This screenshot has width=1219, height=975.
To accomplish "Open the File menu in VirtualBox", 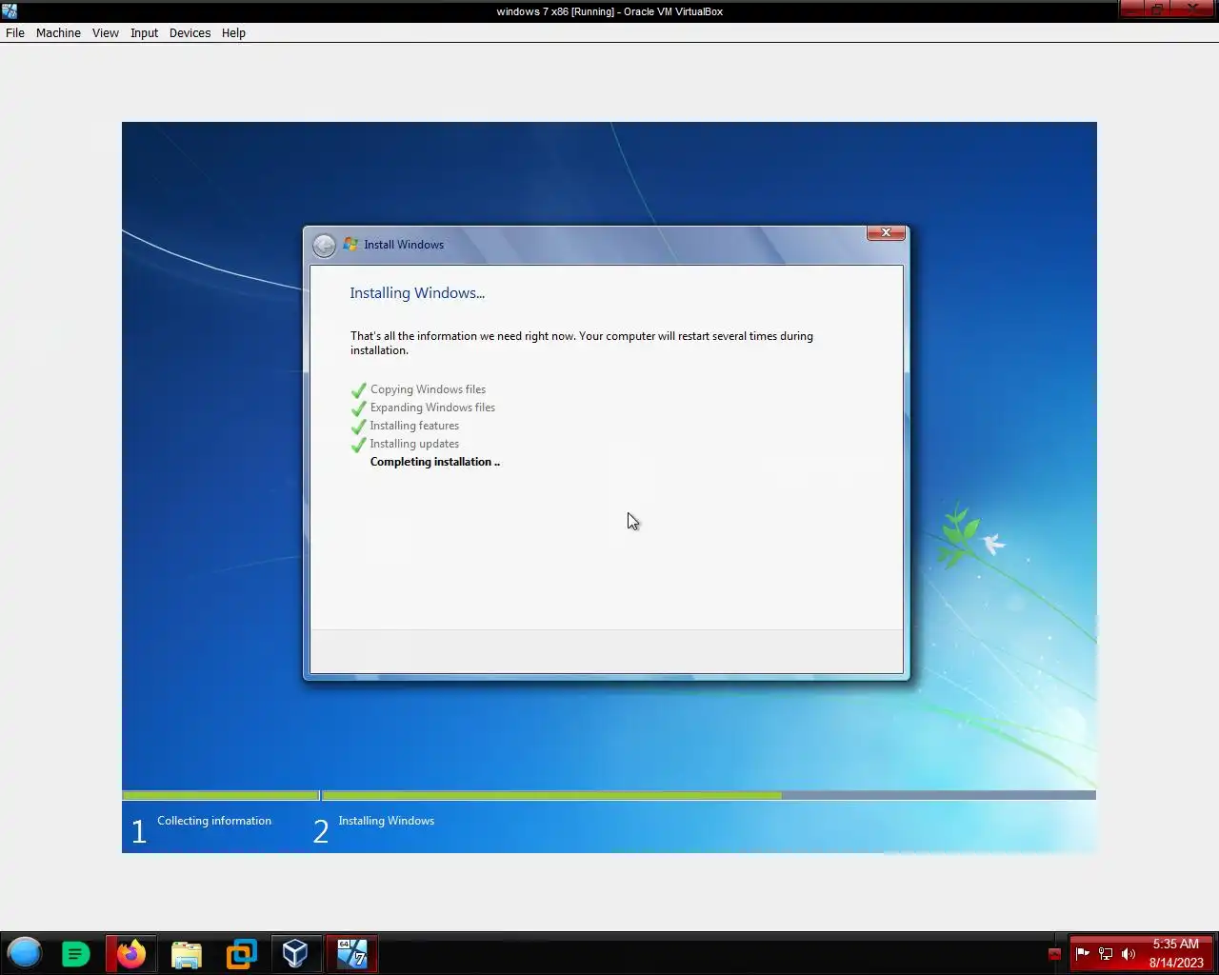I will click(x=15, y=32).
